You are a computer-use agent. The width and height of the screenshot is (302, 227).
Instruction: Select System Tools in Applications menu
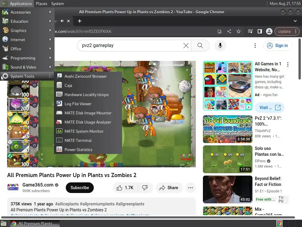click(x=27, y=76)
